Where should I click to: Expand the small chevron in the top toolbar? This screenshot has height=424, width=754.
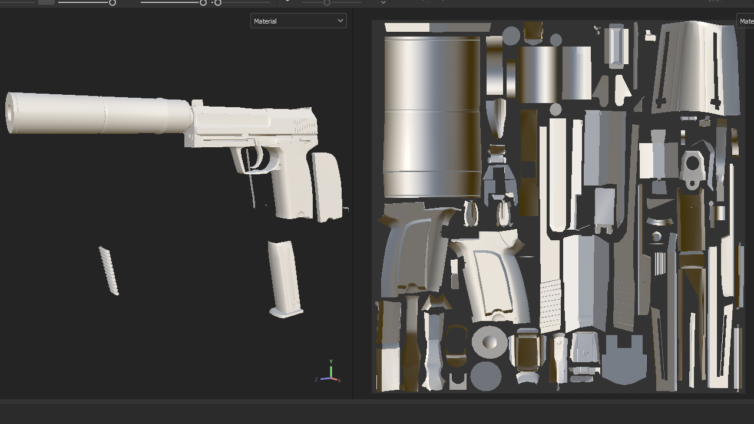coord(383,3)
